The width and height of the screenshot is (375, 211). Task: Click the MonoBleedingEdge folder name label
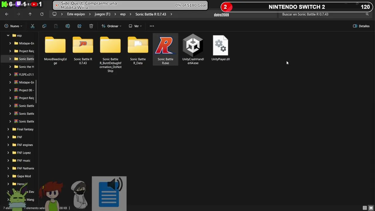tap(55, 61)
